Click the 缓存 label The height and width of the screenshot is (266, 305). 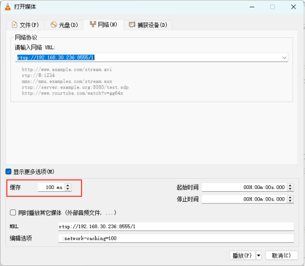coord(15,187)
